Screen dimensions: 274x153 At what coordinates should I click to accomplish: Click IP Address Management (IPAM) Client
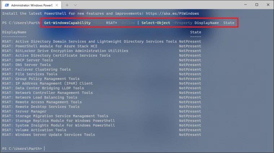(54, 83)
